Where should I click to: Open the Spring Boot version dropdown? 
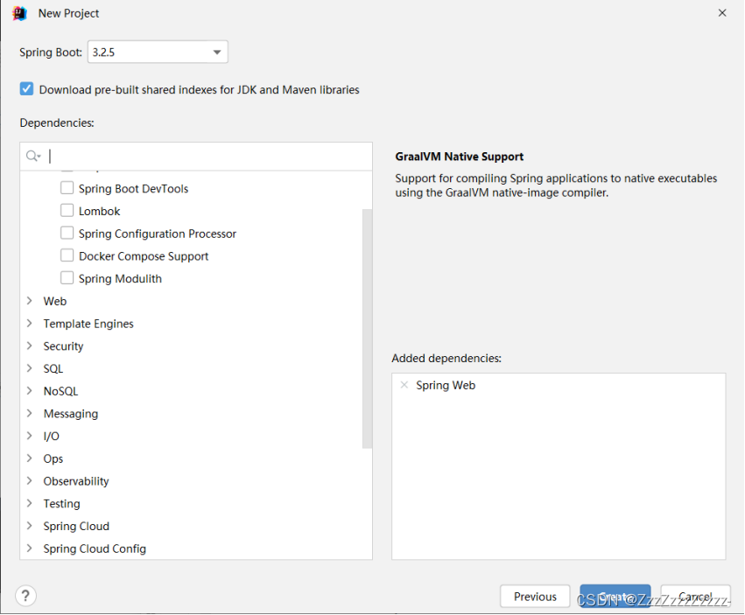pyautogui.click(x=158, y=52)
